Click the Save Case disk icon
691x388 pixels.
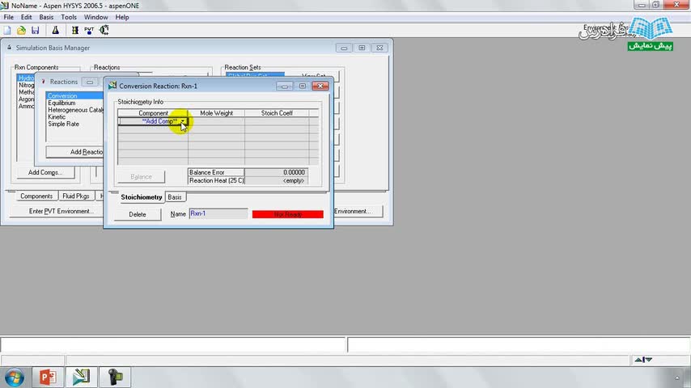pyautogui.click(x=36, y=31)
